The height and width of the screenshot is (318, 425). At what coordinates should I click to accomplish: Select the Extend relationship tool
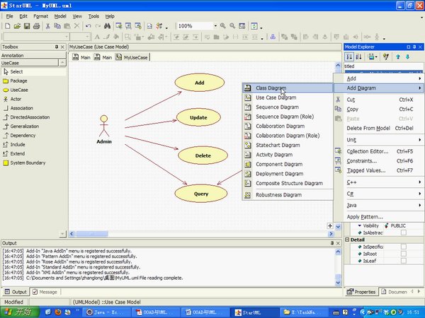[x=18, y=153]
